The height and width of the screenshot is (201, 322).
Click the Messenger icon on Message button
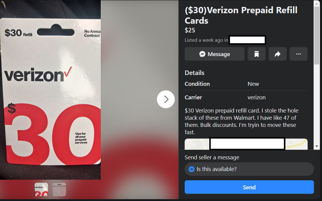pyautogui.click(x=202, y=54)
